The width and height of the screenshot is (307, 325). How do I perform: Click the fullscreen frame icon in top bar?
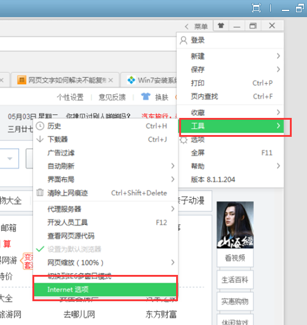coord(256,9)
